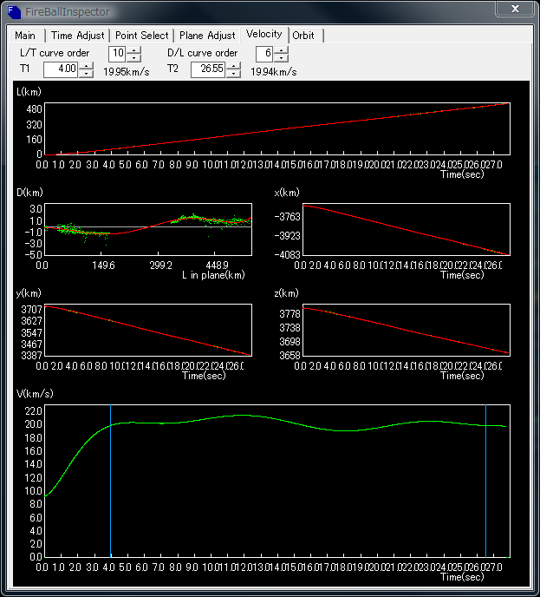Click the blue T2 marker line in velocity graph

click(x=486, y=486)
